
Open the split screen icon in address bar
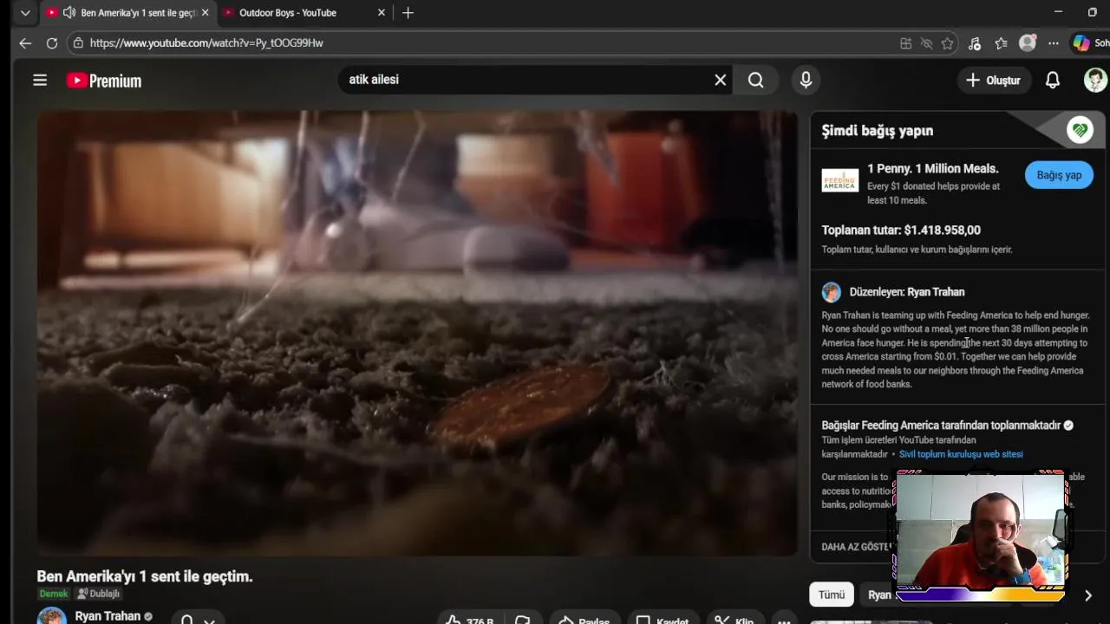pos(905,43)
